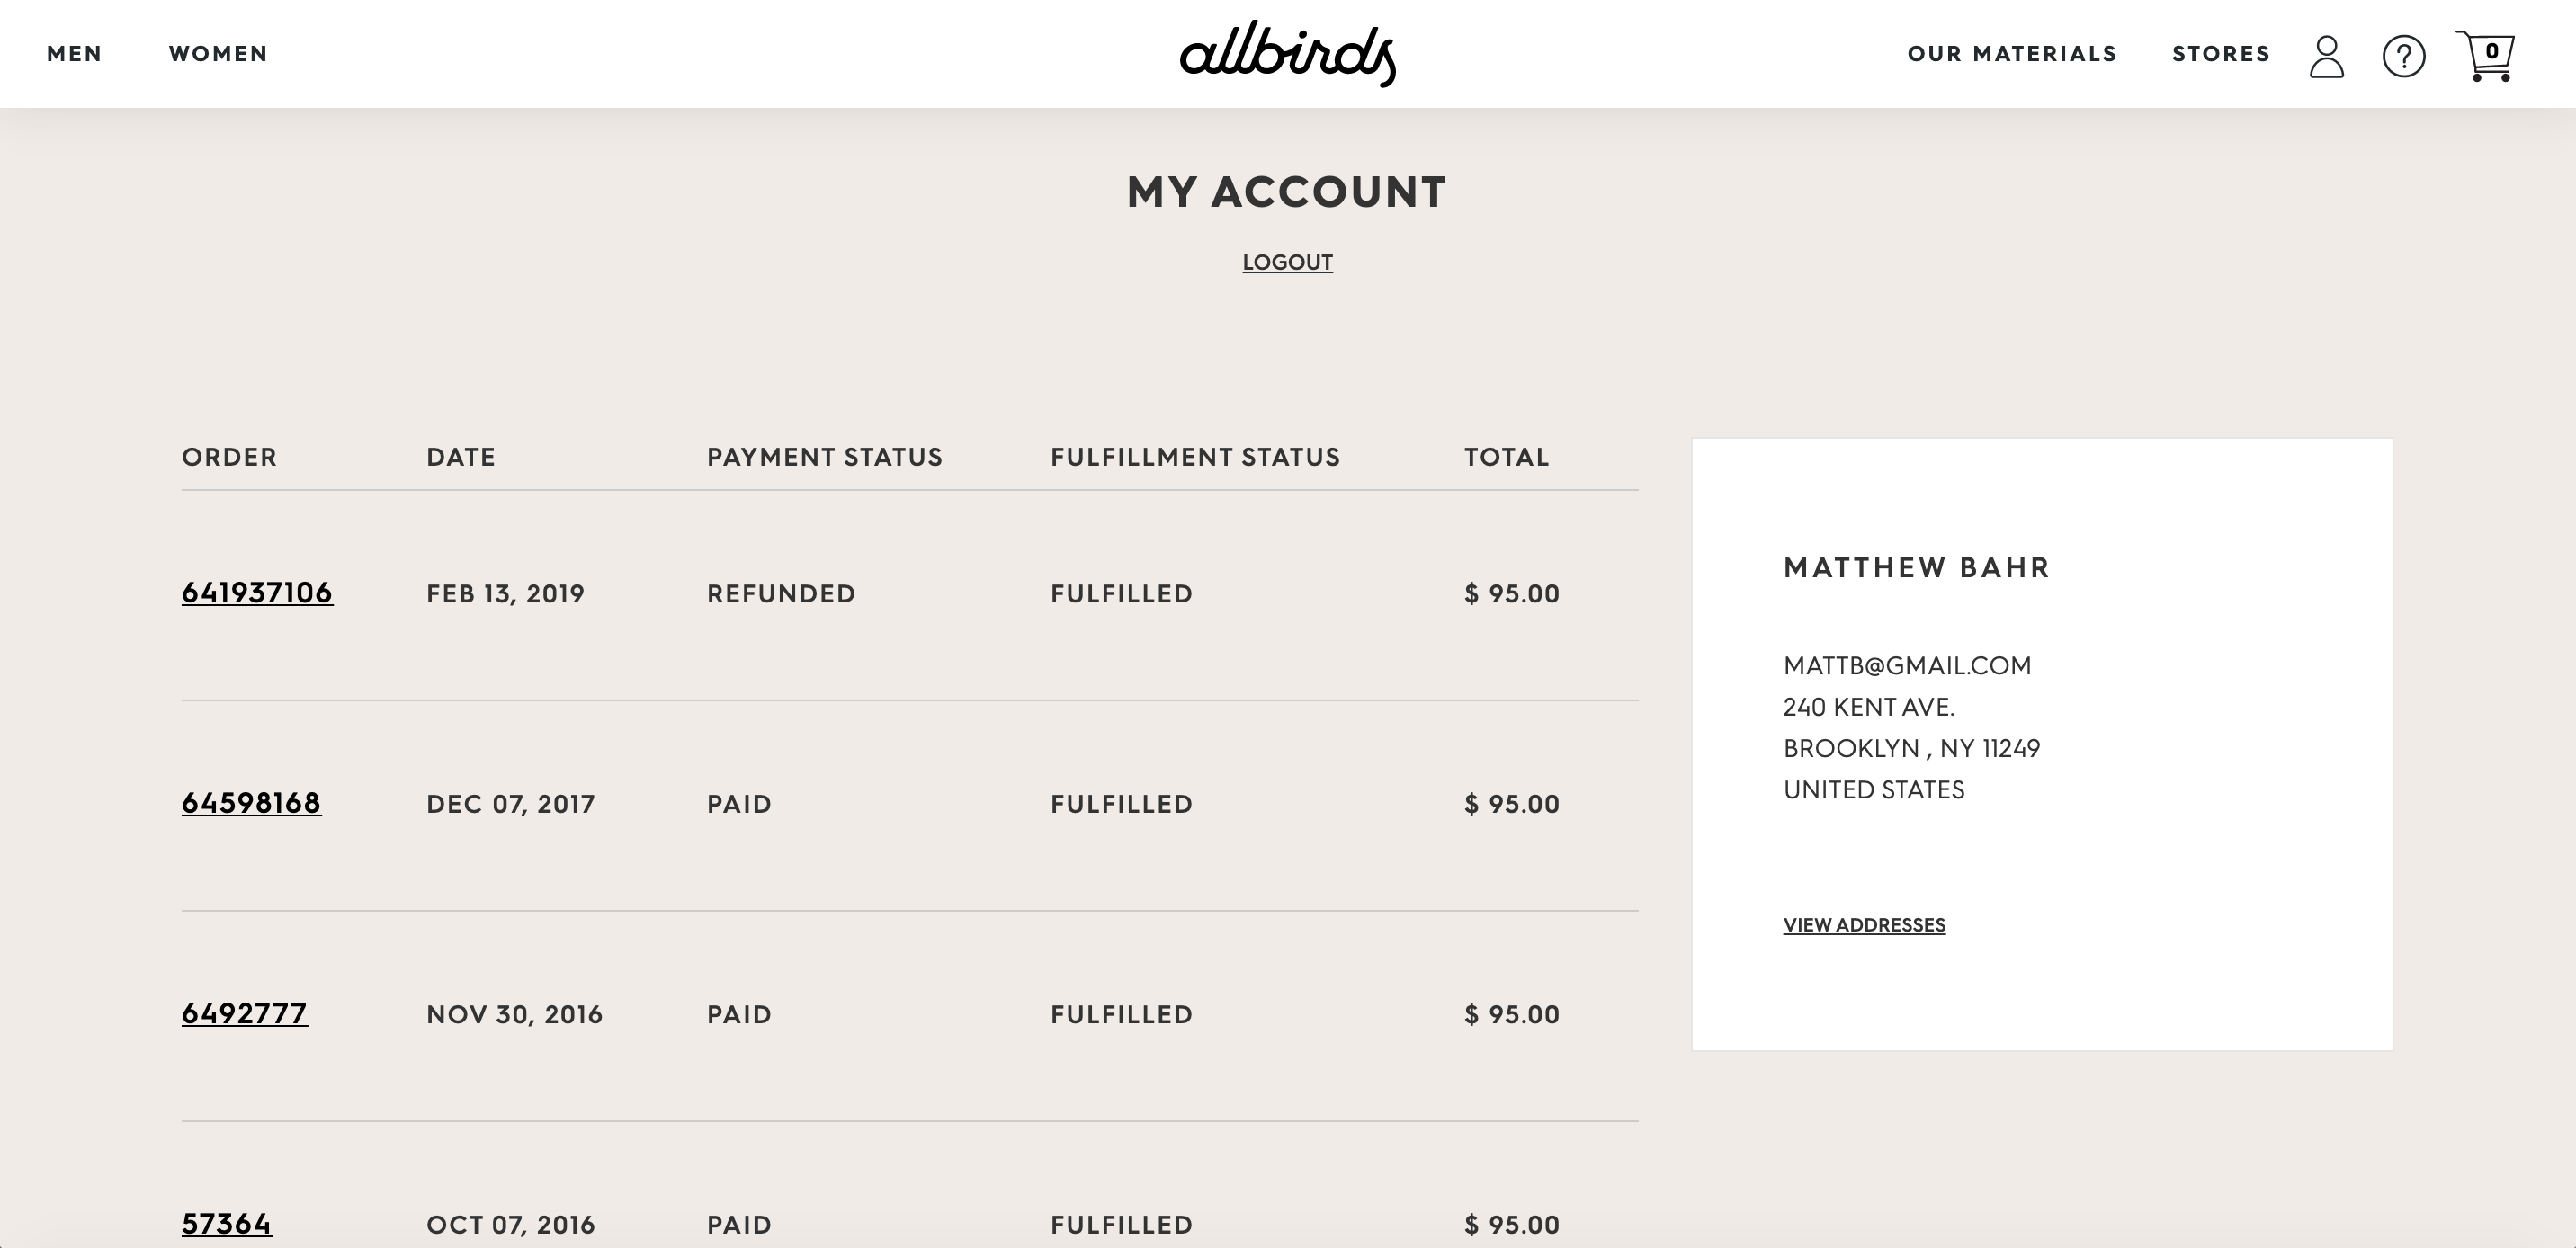Click the Order column header
The image size is (2576, 1248).
[x=229, y=457]
